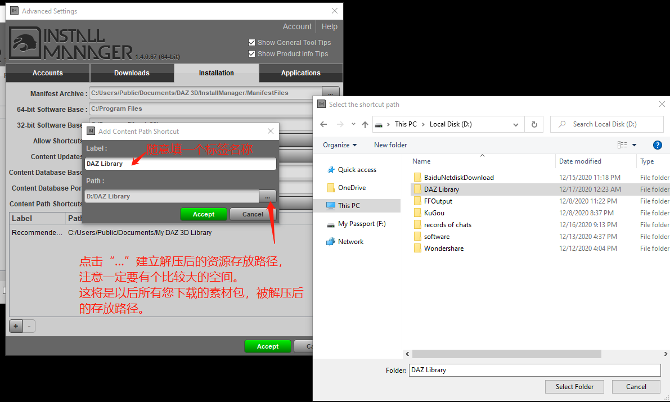Screen dimensions: 670x402
Task: Open the view options dropdown arrow
Action: 635,145
